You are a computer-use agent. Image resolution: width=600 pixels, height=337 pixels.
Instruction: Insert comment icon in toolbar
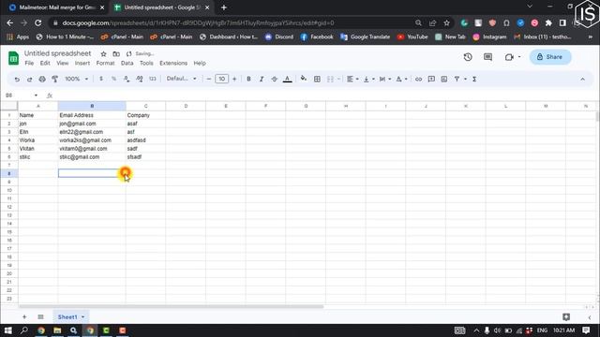[431, 79]
